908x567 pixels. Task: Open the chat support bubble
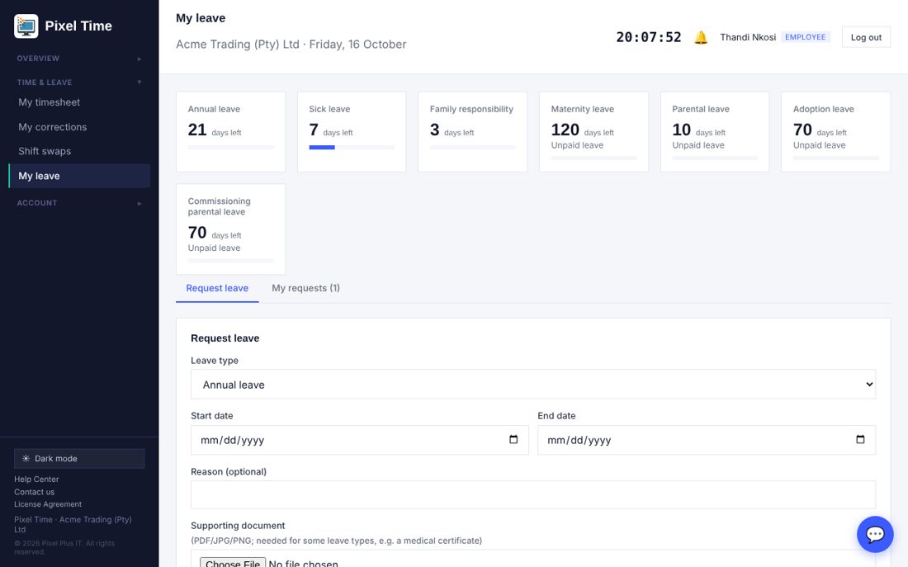pos(875,534)
